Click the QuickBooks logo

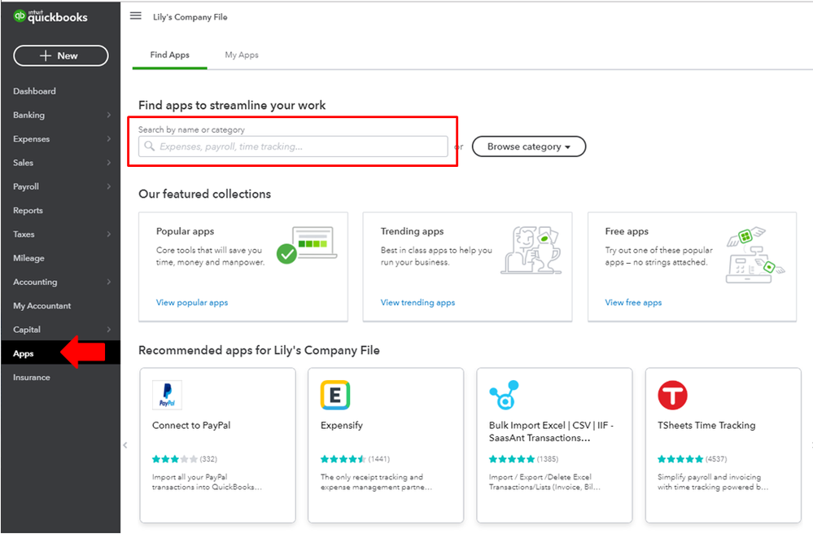pyautogui.click(x=50, y=16)
